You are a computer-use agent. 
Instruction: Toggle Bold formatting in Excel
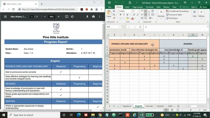coord(120,14)
